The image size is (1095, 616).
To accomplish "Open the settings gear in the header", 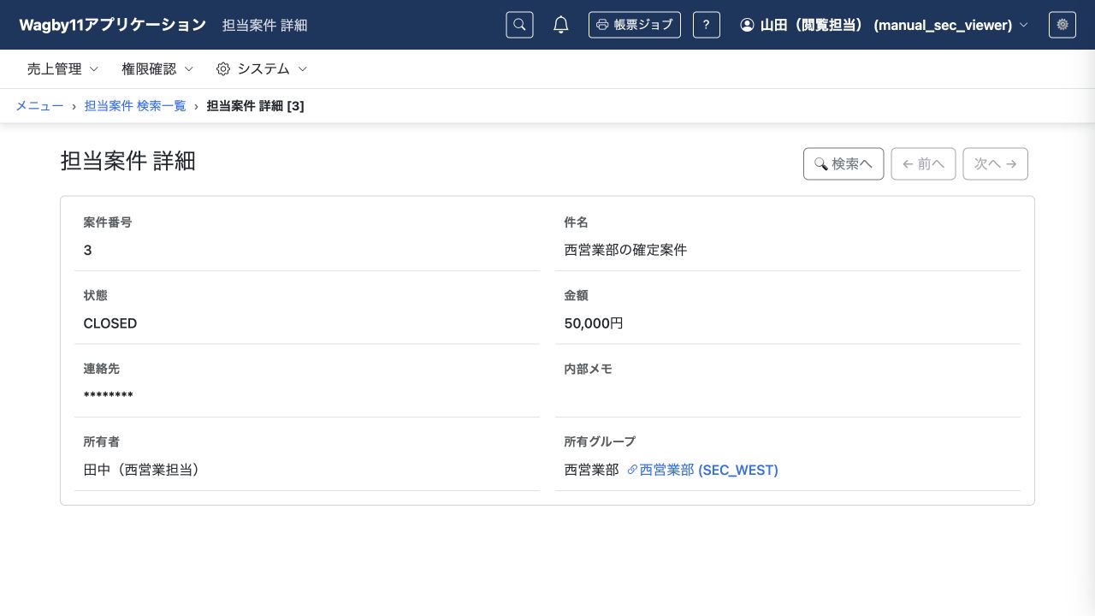I will tap(1062, 25).
